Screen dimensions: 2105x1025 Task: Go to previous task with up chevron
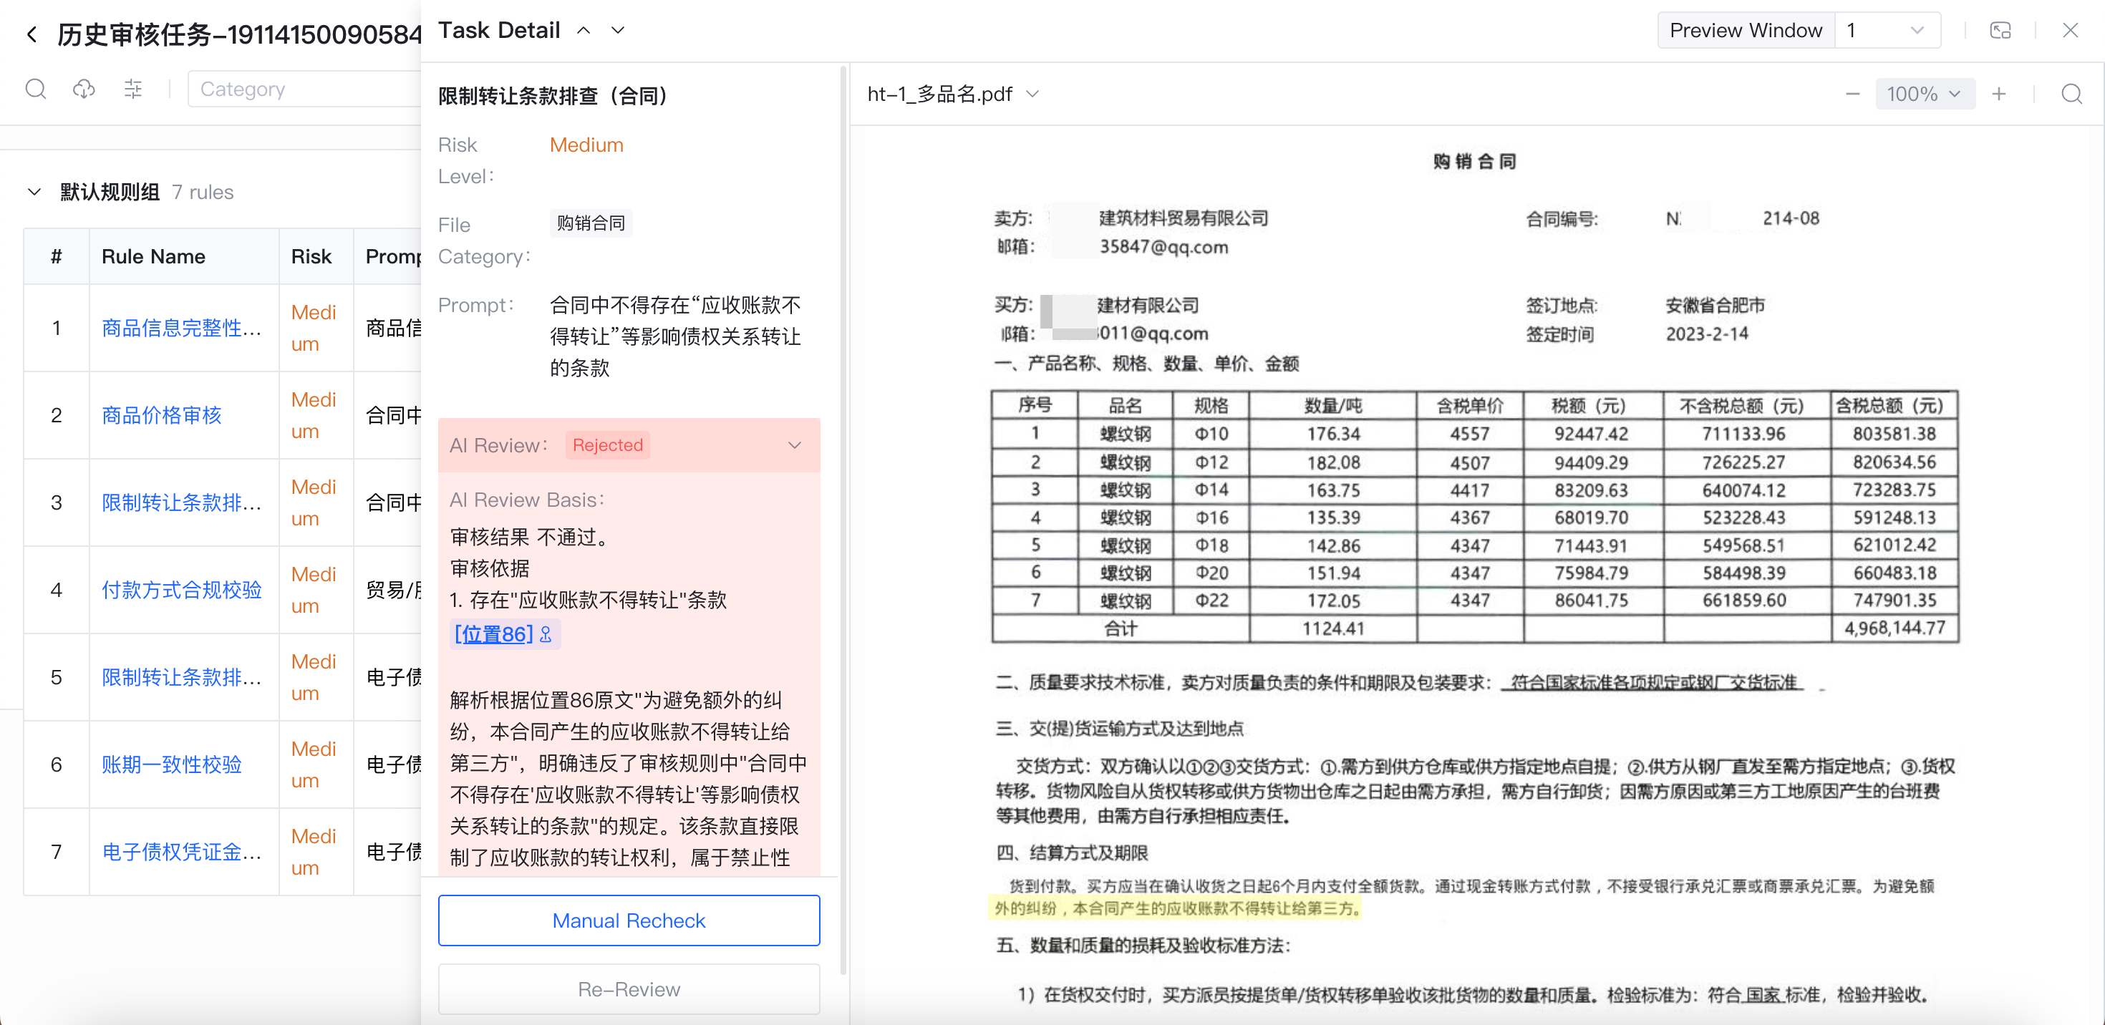click(584, 30)
